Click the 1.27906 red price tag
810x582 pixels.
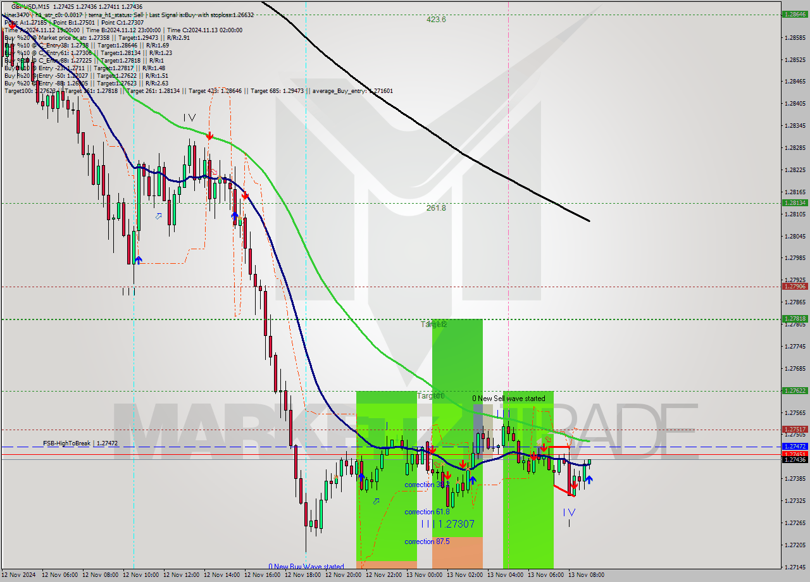pos(794,287)
